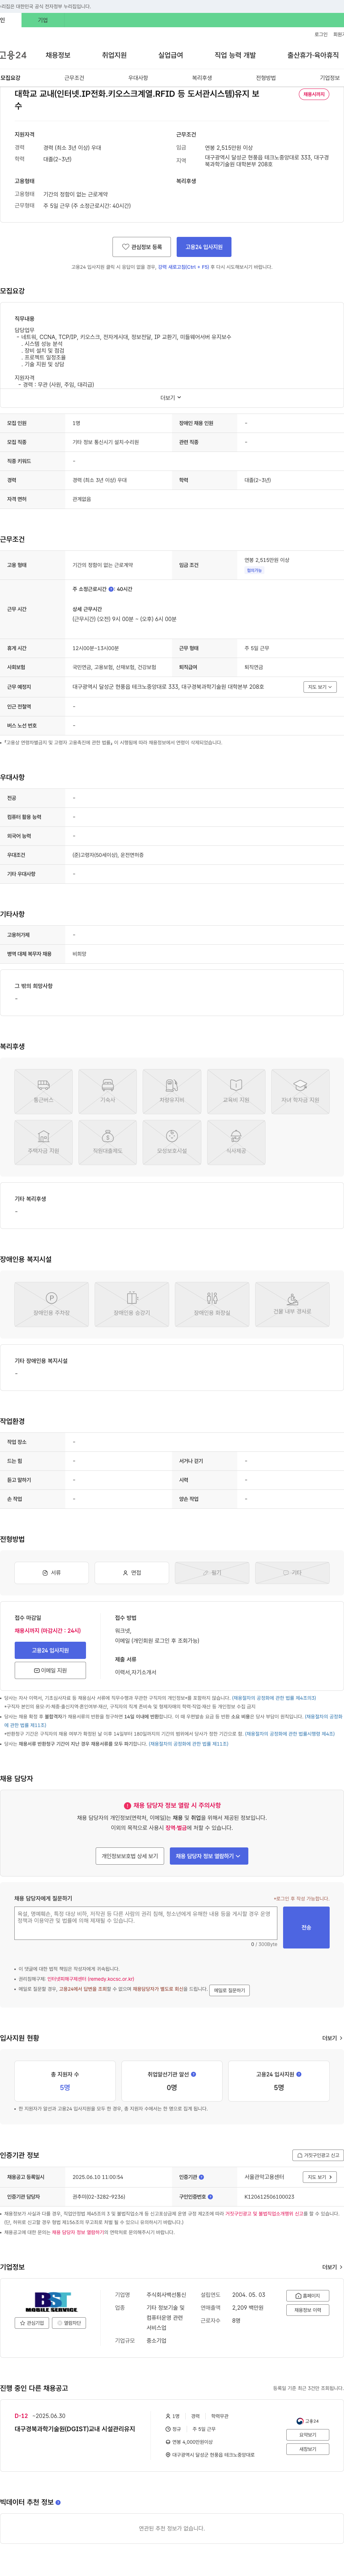
Task: Open the 고용24 home logo
Action: pos(13,55)
